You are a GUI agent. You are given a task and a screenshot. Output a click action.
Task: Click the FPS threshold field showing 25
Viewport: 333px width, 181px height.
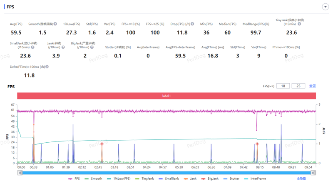coord(298,86)
